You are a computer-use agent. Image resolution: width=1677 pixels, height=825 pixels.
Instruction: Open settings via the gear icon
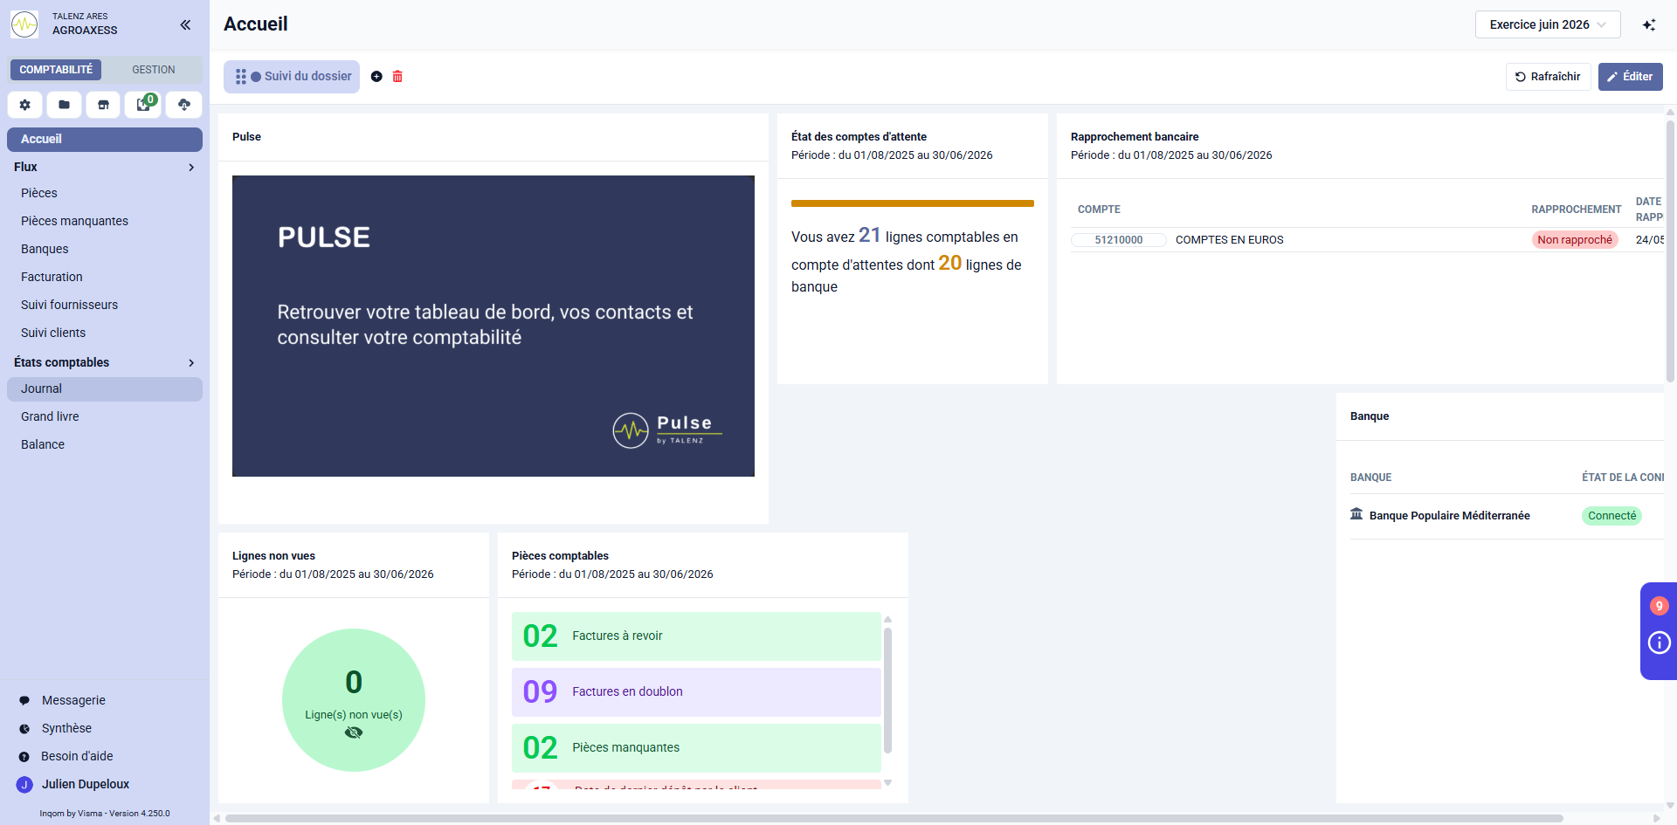(x=25, y=105)
